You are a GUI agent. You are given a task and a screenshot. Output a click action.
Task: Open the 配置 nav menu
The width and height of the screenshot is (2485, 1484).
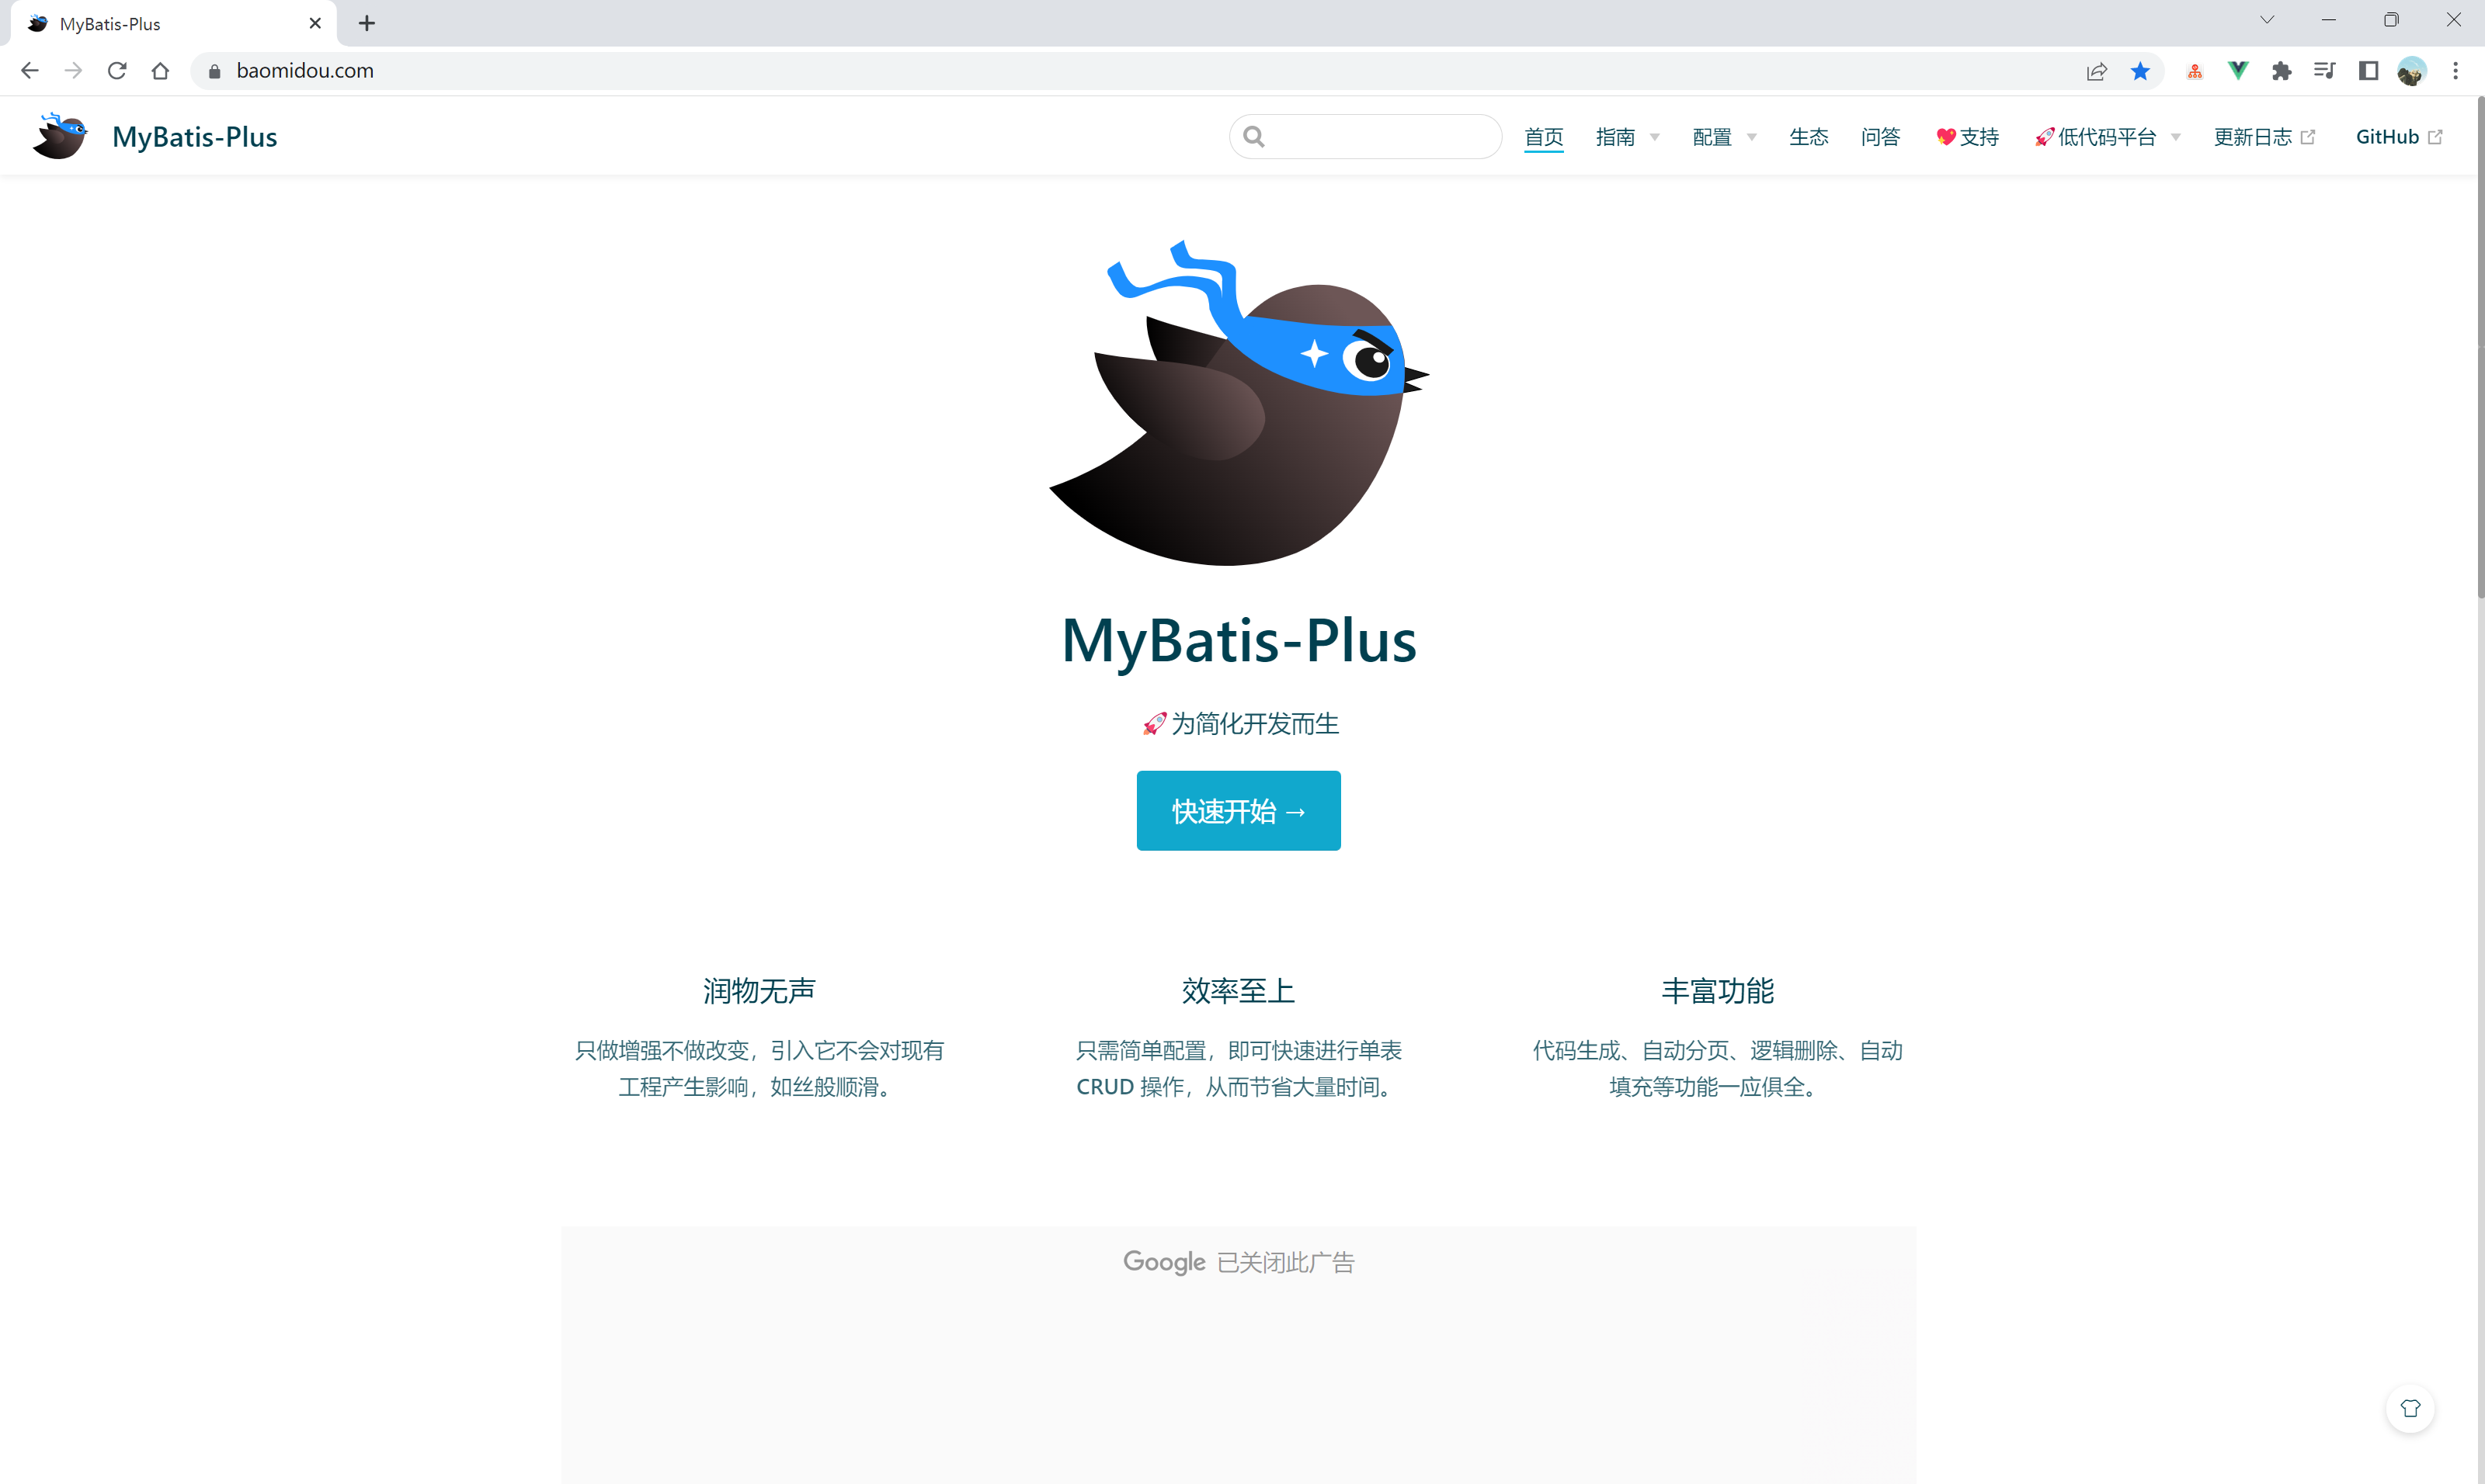pyautogui.click(x=1712, y=137)
